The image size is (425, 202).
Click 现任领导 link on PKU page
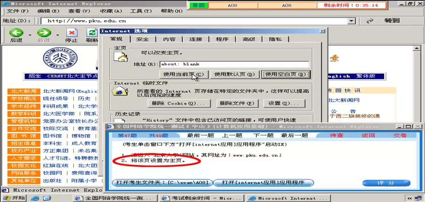pyautogui.click(x=56, y=98)
